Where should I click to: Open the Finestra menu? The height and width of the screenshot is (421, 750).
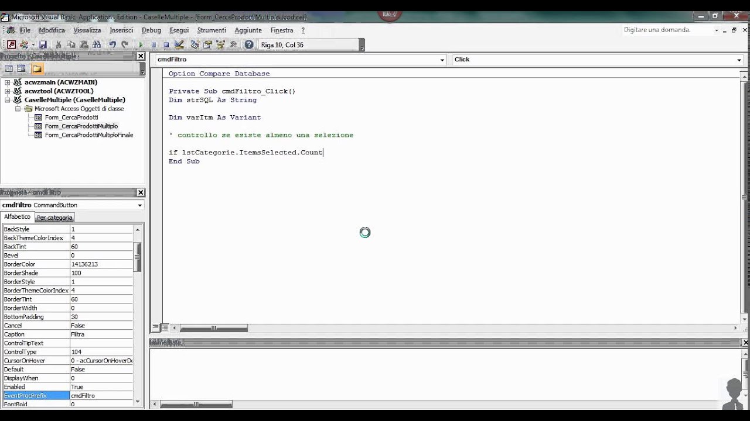(x=282, y=30)
